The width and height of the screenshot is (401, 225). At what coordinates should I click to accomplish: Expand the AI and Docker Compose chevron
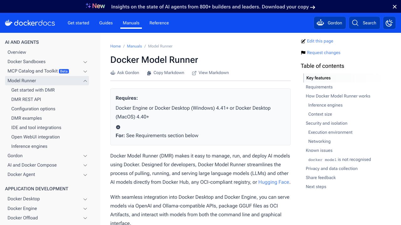pos(85,165)
